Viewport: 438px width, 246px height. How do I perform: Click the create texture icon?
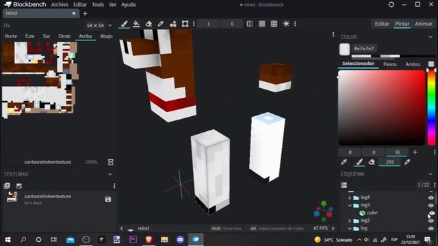click(x=19, y=186)
